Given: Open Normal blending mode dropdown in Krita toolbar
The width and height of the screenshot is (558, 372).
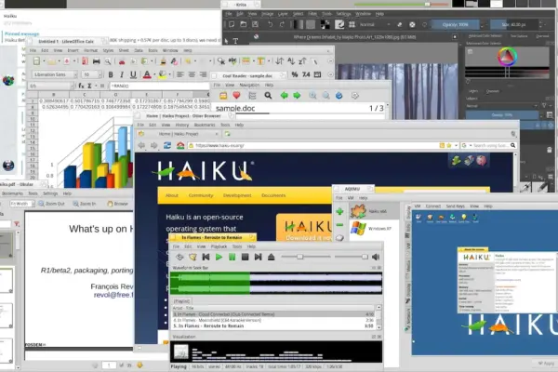Looking at the screenshot, I should 375,24.
